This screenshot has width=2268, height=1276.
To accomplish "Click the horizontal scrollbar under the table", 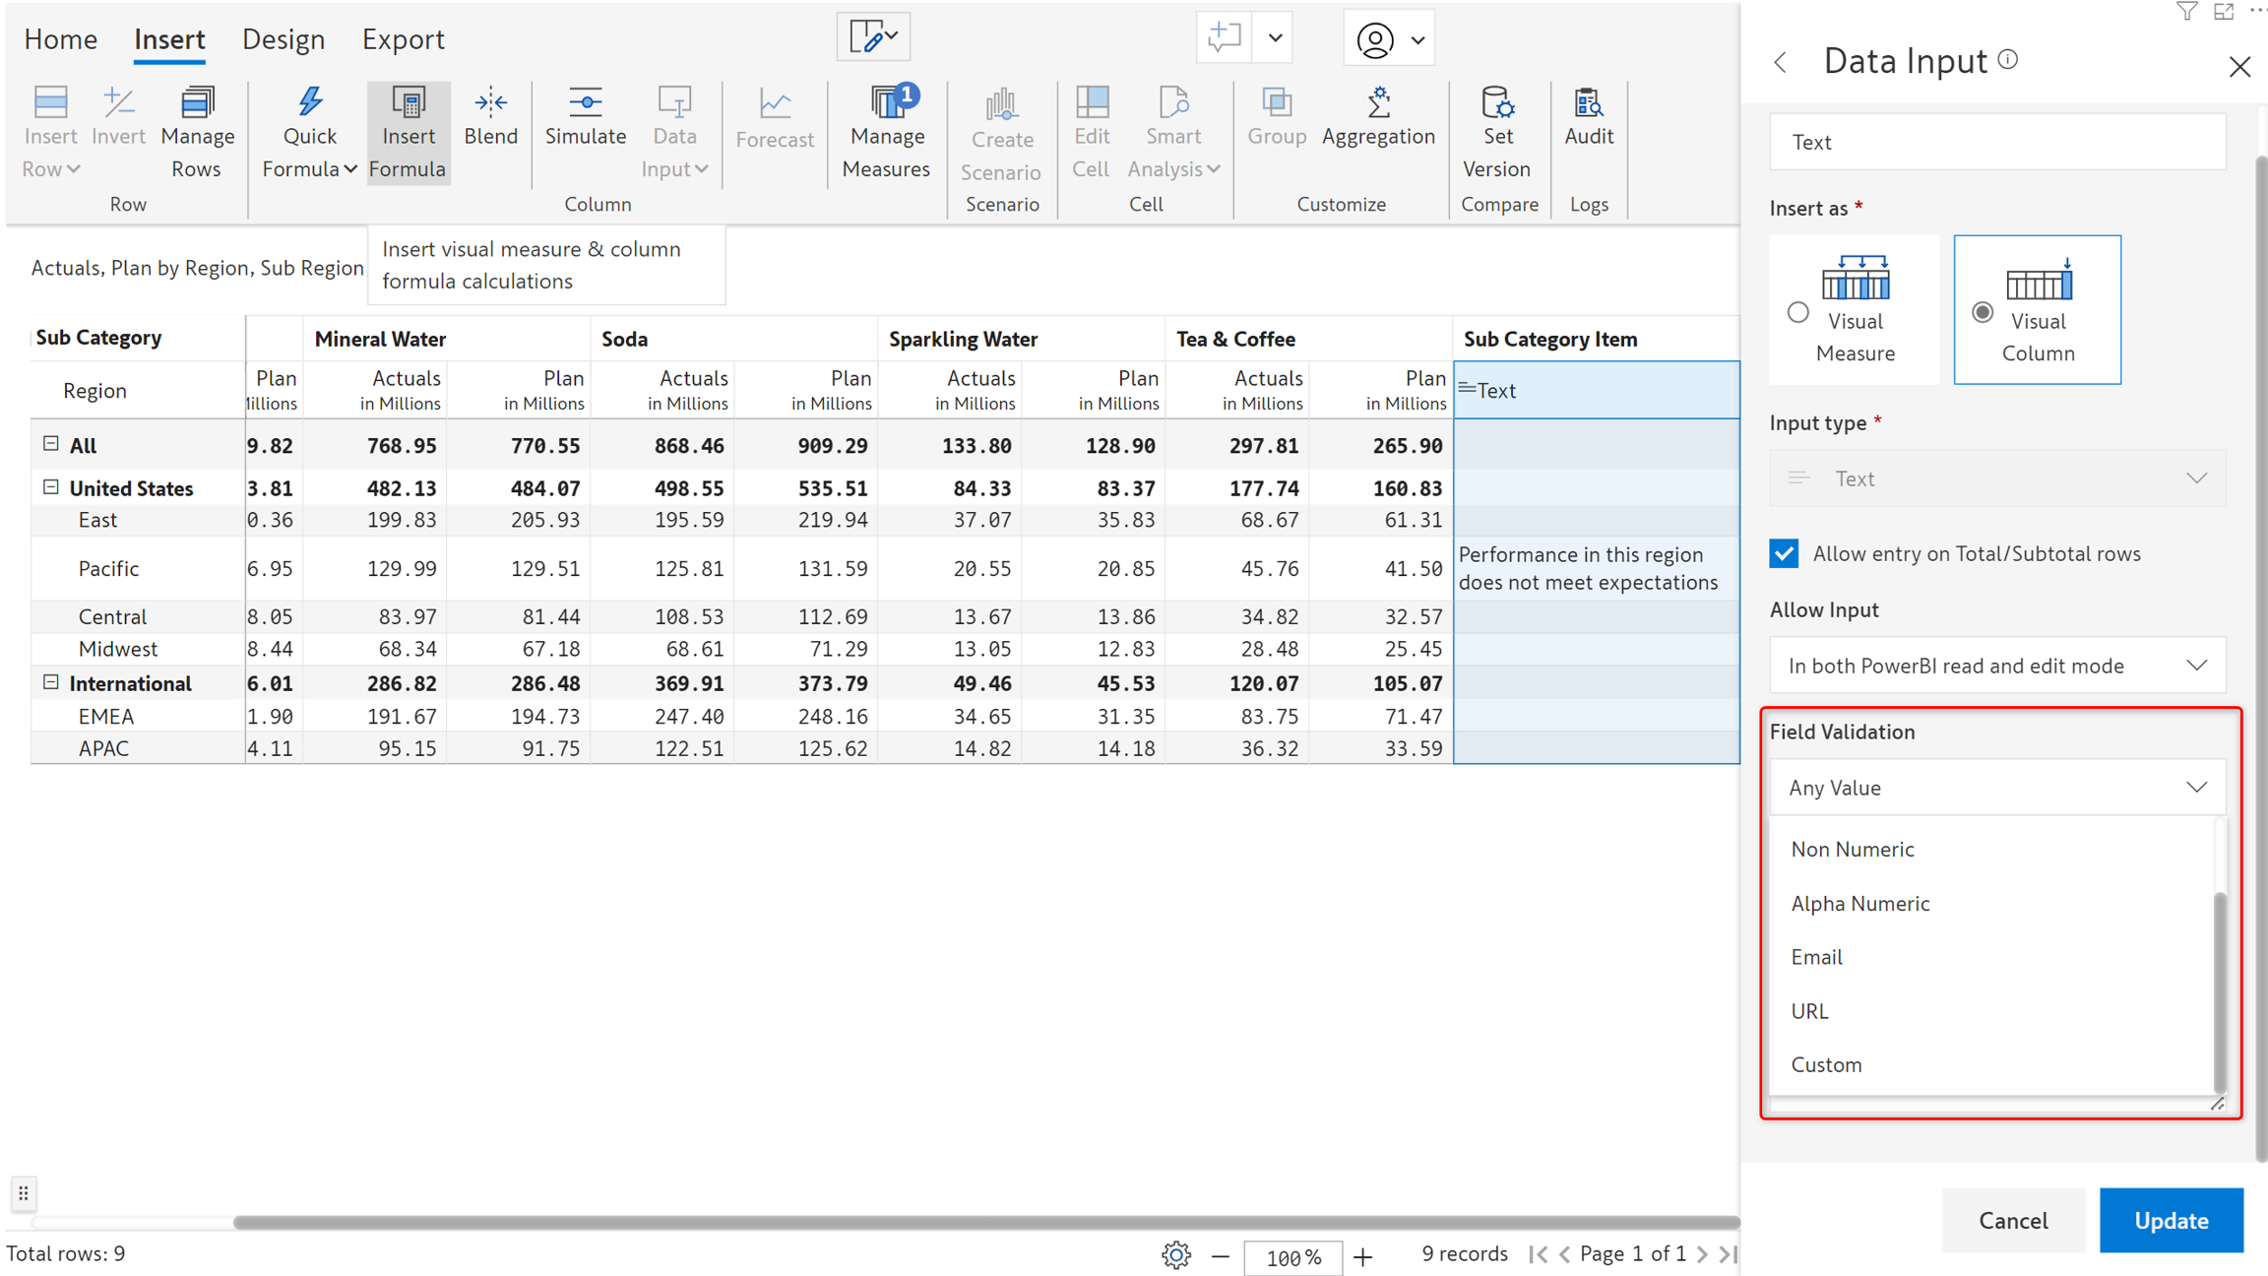I will point(984,1222).
